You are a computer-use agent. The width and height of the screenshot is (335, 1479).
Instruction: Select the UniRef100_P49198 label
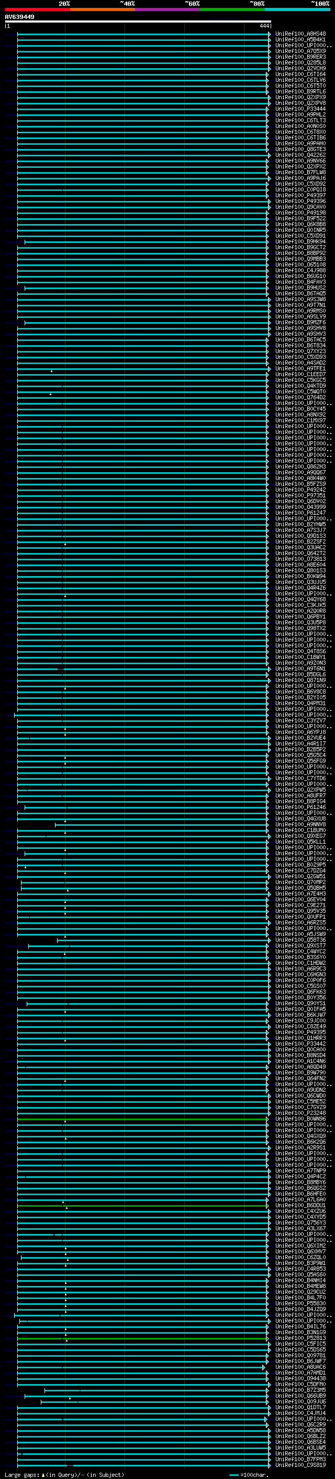300,212
